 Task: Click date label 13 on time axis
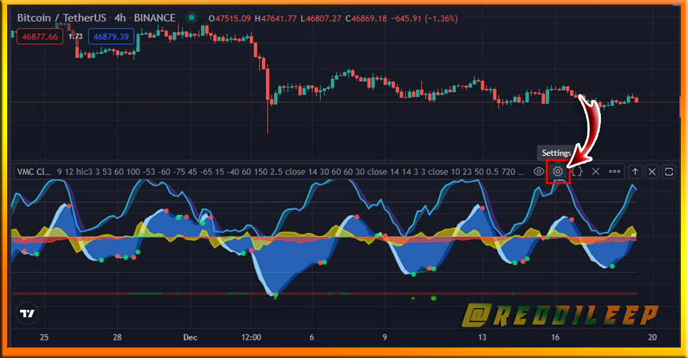coord(482,337)
